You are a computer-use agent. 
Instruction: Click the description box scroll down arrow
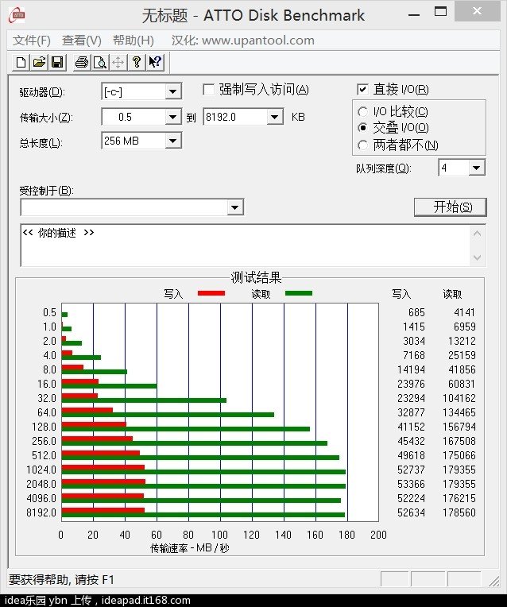tap(477, 258)
